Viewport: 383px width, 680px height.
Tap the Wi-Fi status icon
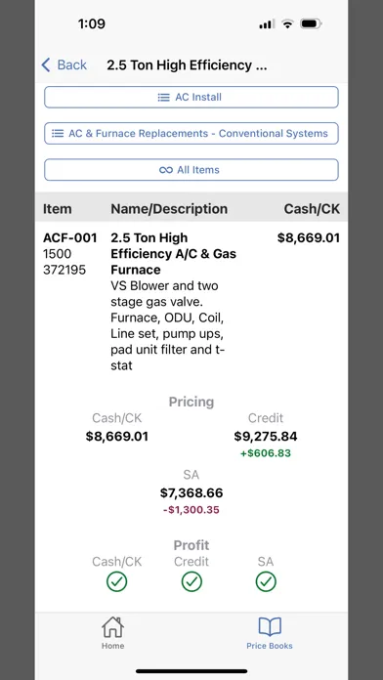click(287, 23)
